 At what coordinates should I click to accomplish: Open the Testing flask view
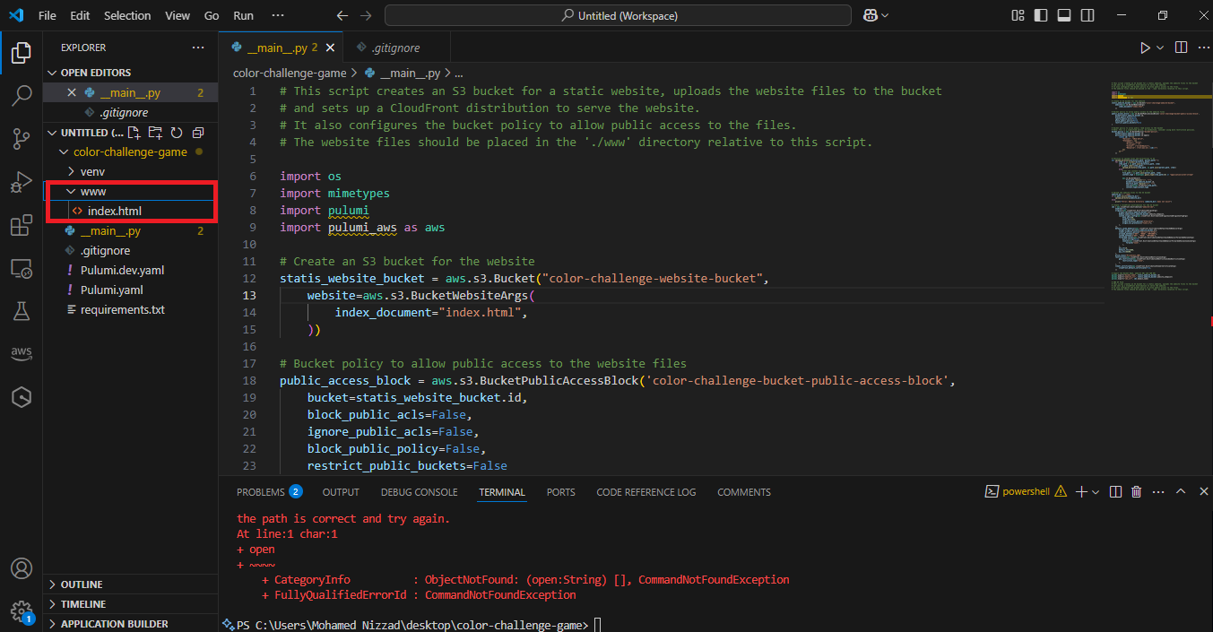click(22, 311)
